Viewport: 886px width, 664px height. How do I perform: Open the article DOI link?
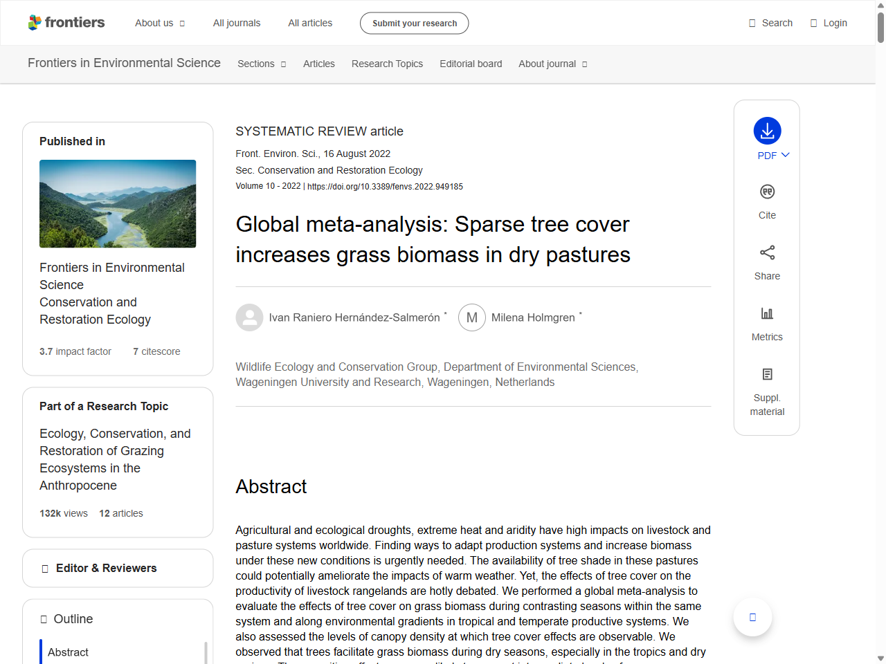tap(386, 186)
